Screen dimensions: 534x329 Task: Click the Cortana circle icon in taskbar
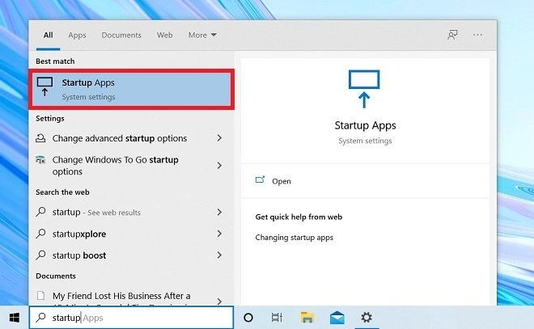coord(248,318)
